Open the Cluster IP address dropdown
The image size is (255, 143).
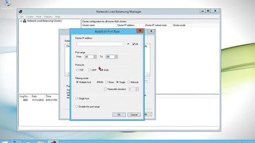click(123, 44)
